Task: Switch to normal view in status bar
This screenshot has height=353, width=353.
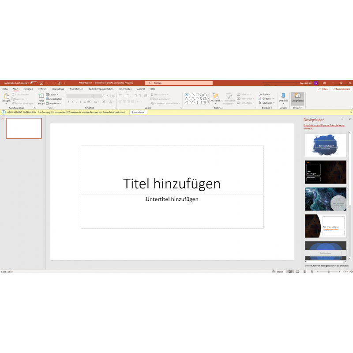Action: point(290,272)
